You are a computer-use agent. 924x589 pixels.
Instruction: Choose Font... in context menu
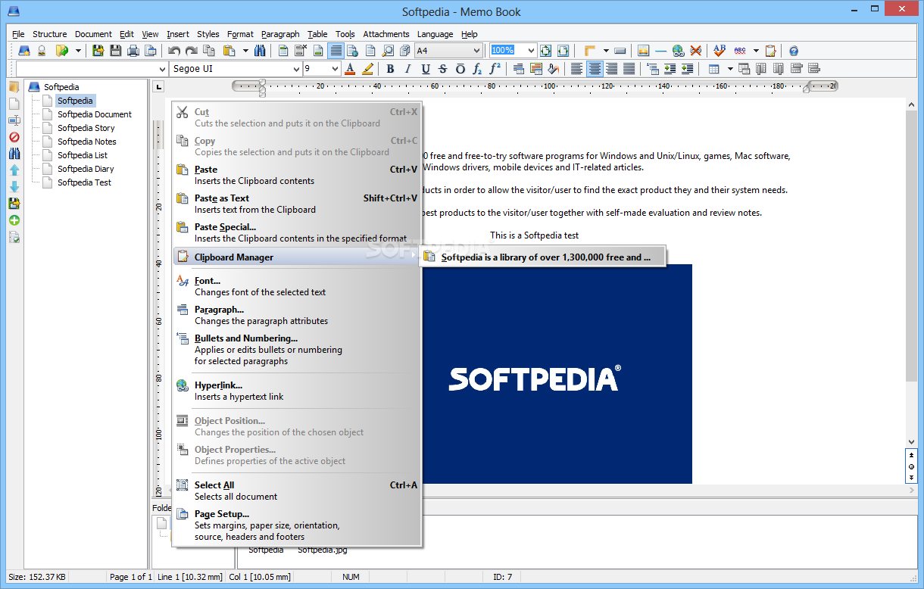[296, 286]
